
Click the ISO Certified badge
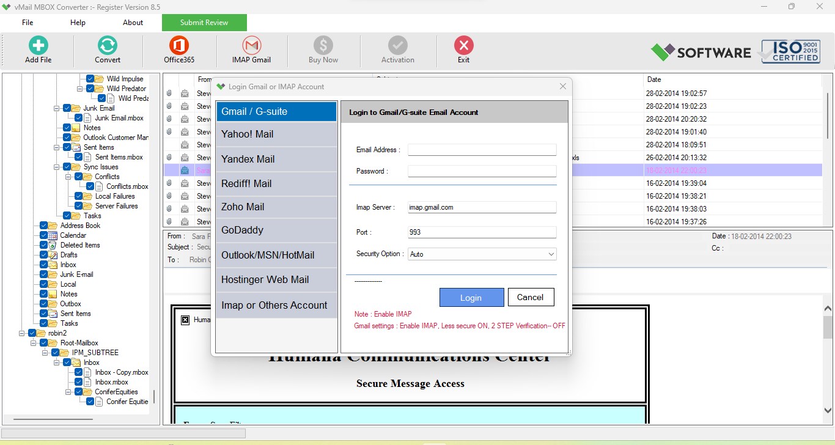790,52
